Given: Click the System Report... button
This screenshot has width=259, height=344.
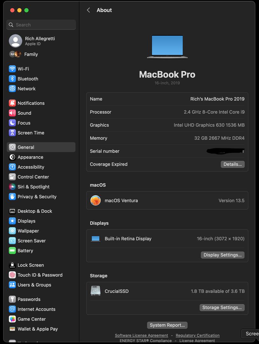Looking at the screenshot, I should point(167,325).
